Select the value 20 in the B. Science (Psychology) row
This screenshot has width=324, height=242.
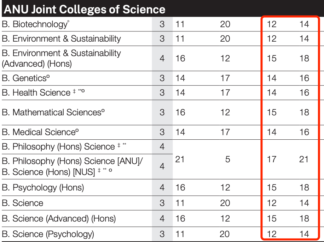[225, 234]
